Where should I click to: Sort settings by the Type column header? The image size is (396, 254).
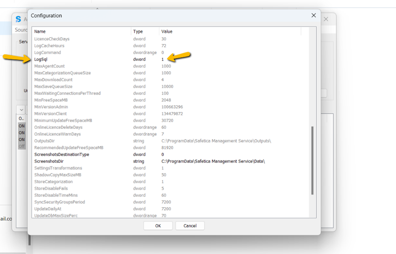click(x=137, y=31)
